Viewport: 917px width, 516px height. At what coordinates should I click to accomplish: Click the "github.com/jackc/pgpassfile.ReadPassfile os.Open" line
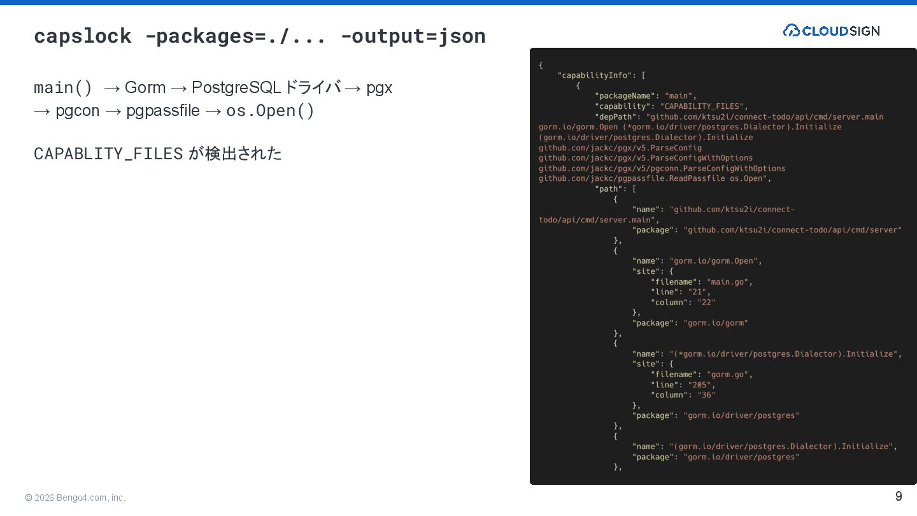coord(655,178)
